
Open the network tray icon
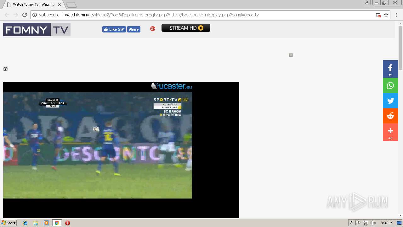click(366, 223)
